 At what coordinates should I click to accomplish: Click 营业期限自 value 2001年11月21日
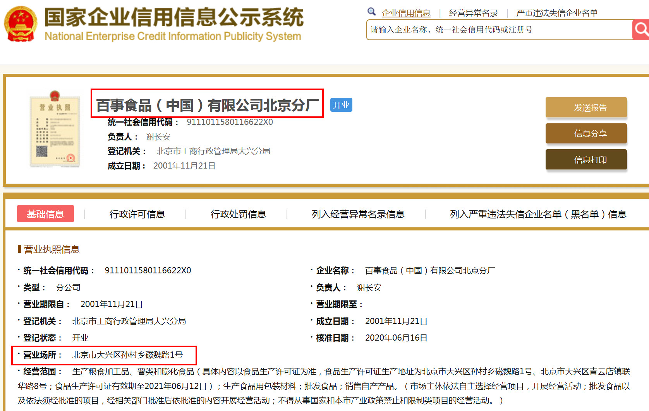(112, 304)
